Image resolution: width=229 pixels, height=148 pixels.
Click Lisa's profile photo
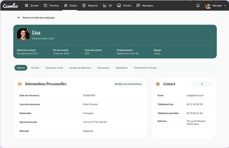(23, 35)
